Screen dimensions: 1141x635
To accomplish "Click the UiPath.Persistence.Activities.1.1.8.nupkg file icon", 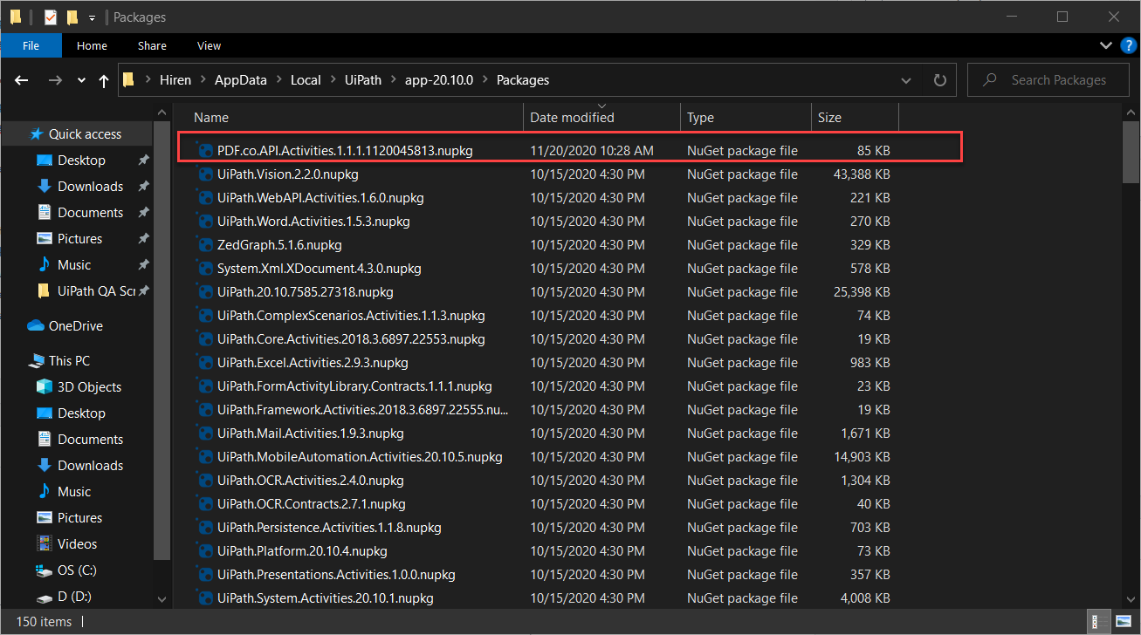I will point(205,528).
